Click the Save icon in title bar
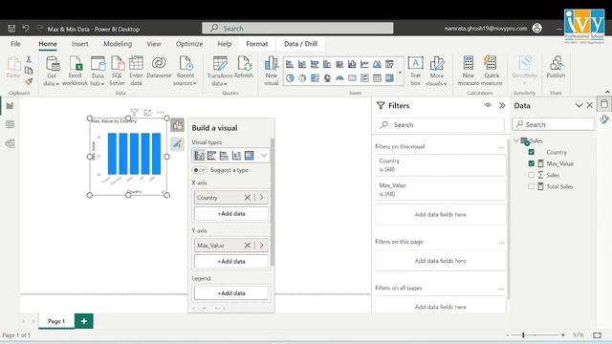The image size is (612, 344). (11, 29)
